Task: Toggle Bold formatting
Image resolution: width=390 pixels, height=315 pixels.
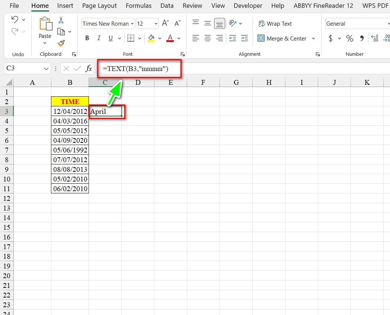Action: coord(87,38)
